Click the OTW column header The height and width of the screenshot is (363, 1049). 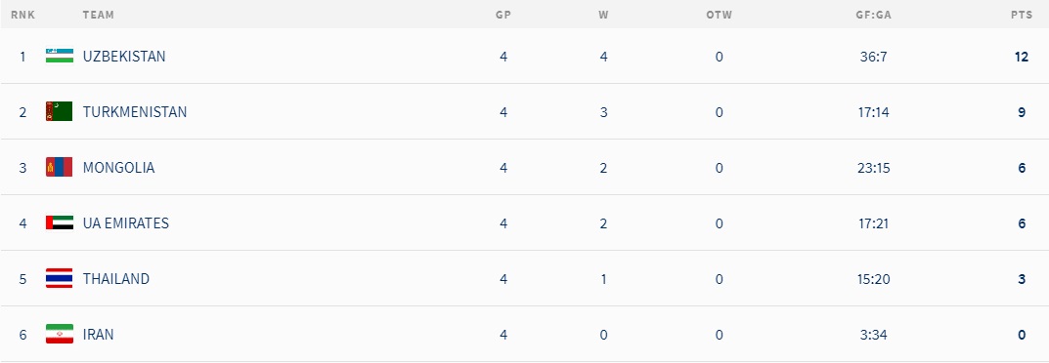click(x=720, y=15)
